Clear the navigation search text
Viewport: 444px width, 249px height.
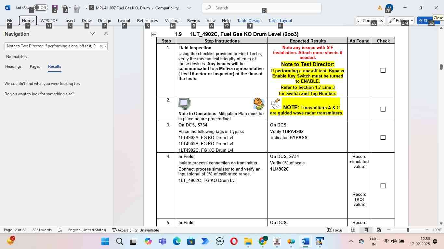(101, 46)
